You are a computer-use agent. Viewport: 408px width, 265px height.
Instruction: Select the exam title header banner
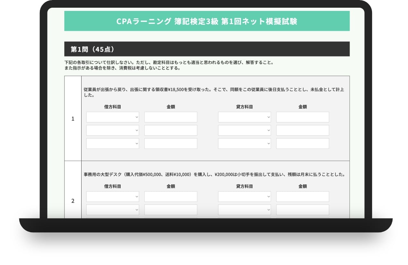point(207,21)
